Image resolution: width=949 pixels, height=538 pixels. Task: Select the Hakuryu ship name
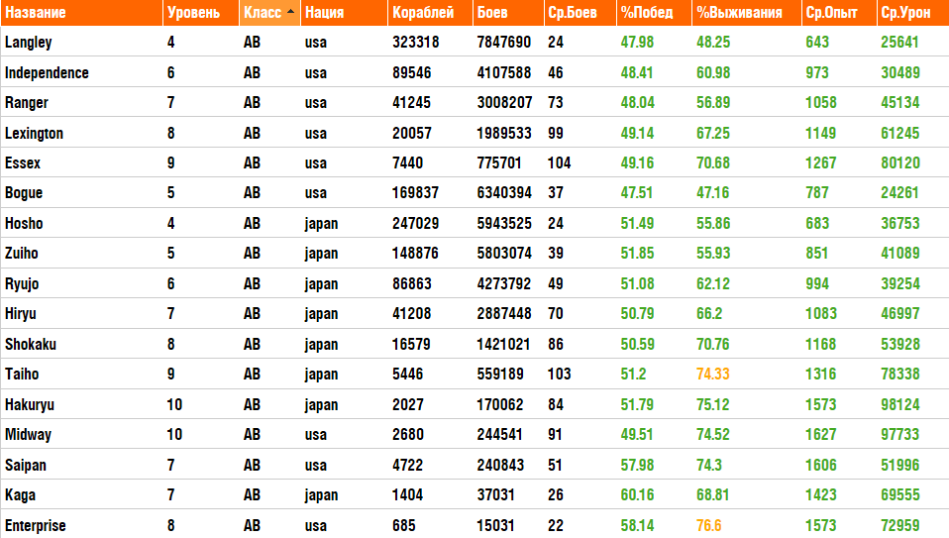tap(30, 404)
